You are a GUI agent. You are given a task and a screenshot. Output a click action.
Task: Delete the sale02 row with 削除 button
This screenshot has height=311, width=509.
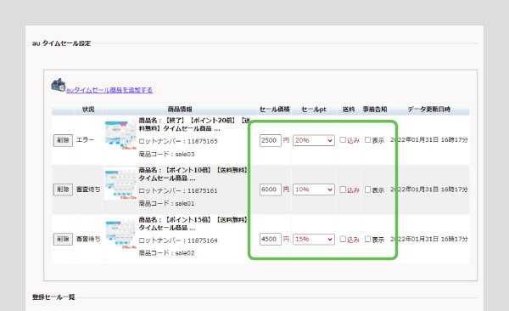63,240
